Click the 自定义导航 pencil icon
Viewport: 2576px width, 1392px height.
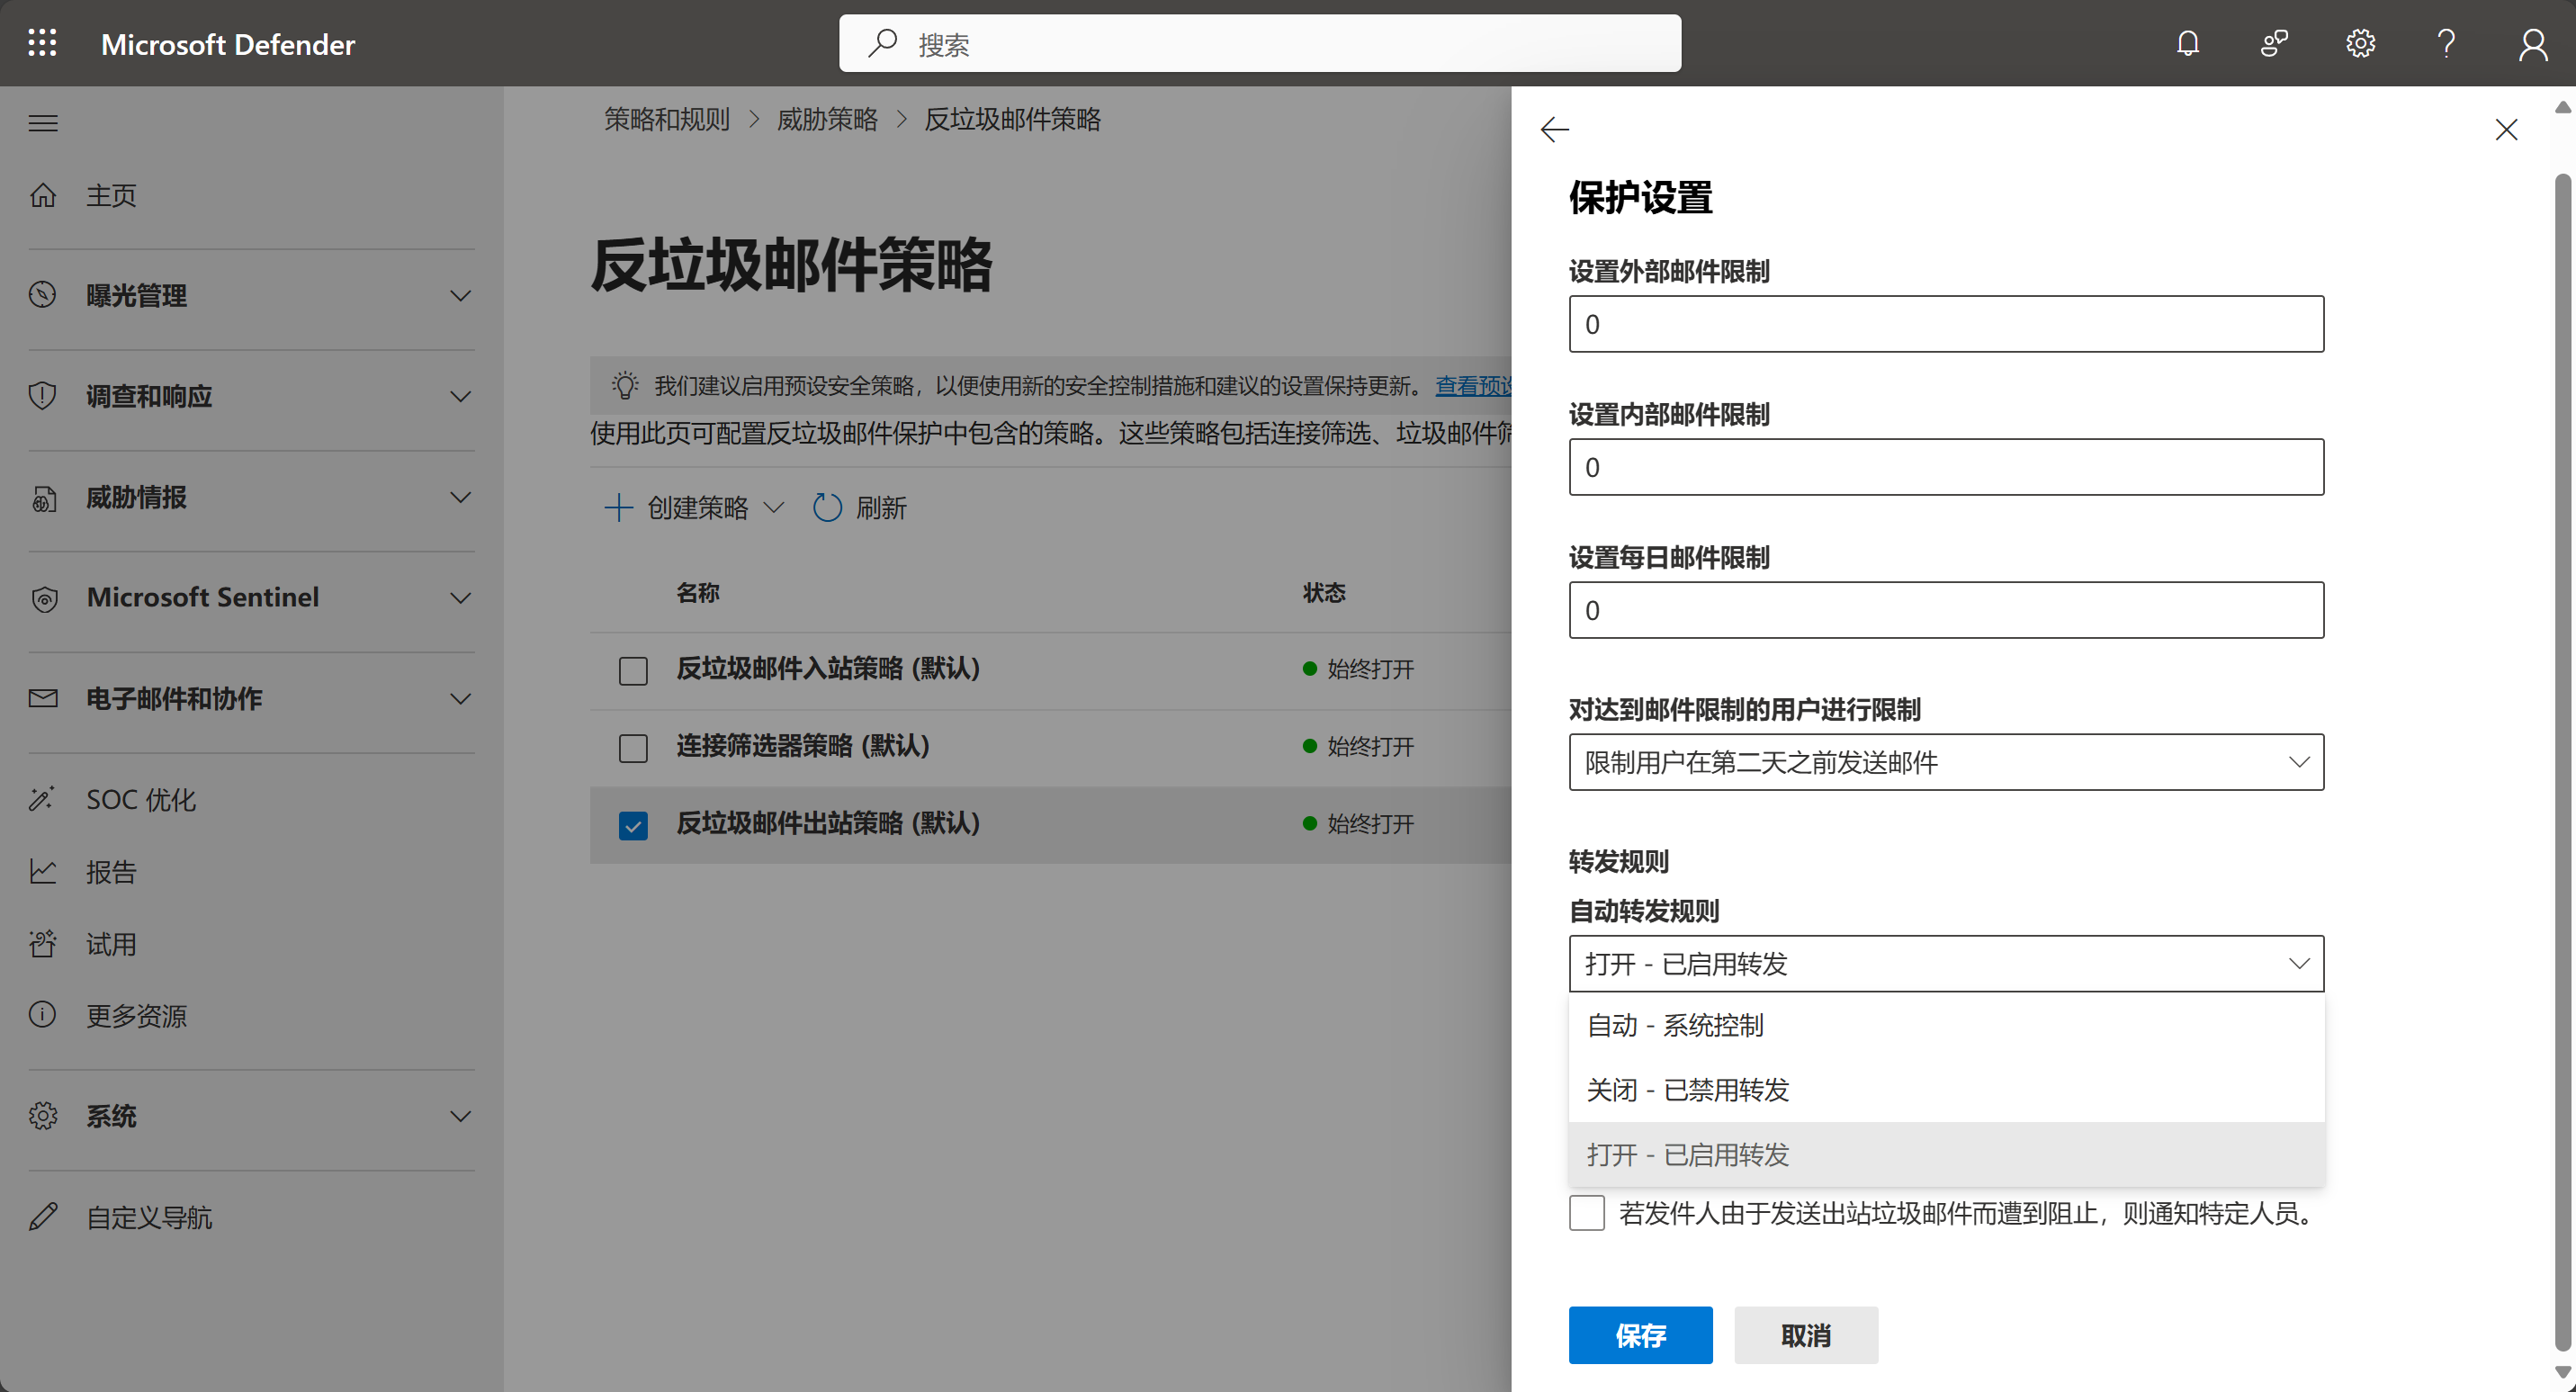pos(43,1217)
